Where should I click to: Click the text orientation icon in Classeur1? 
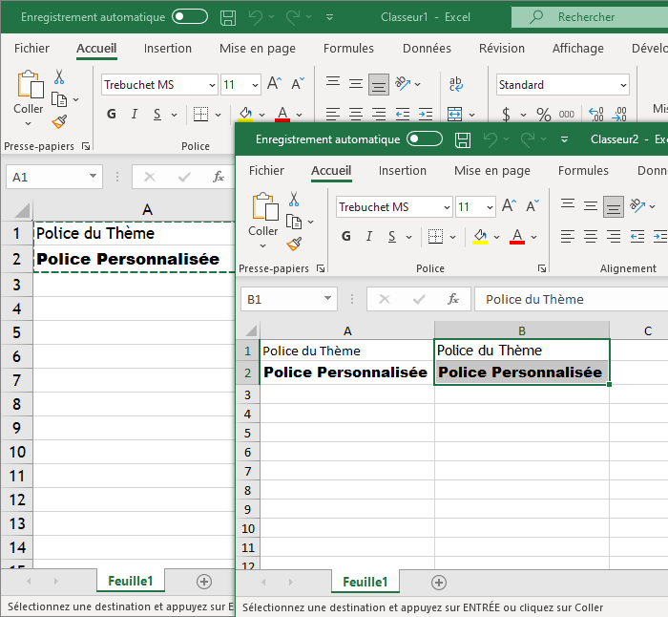(x=403, y=83)
